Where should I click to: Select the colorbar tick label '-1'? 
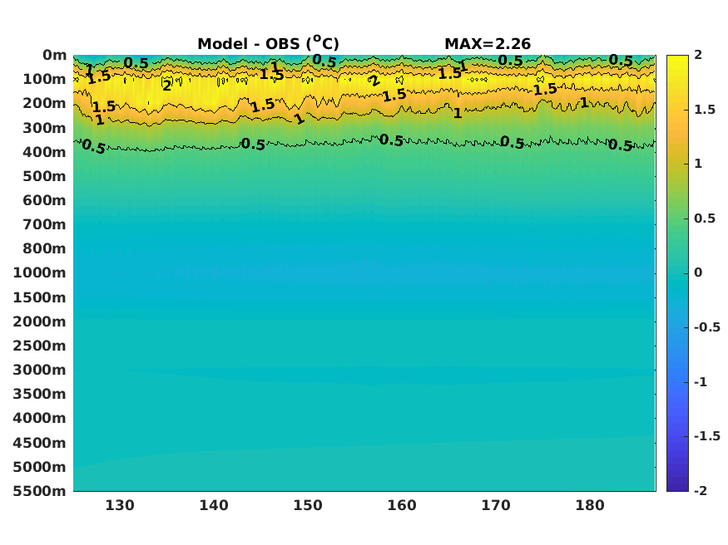701,382
